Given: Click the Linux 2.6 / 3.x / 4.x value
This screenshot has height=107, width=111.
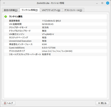Looking at the screenshot, I should pyautogui.click(x=57, y=51).
